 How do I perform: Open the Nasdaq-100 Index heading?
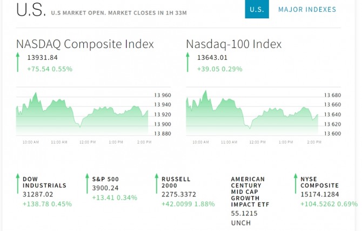233,44
